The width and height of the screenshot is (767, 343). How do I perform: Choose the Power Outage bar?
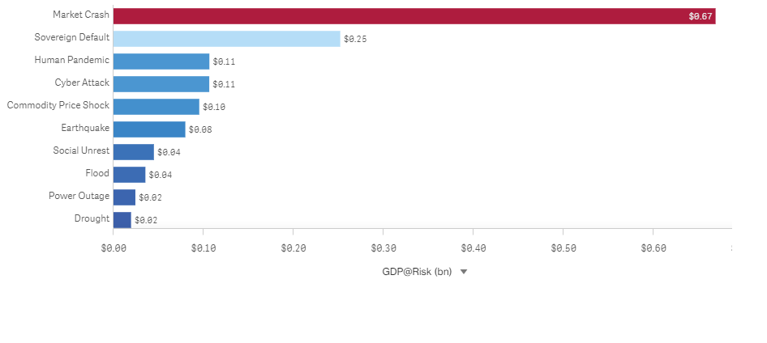coord(124,197)
